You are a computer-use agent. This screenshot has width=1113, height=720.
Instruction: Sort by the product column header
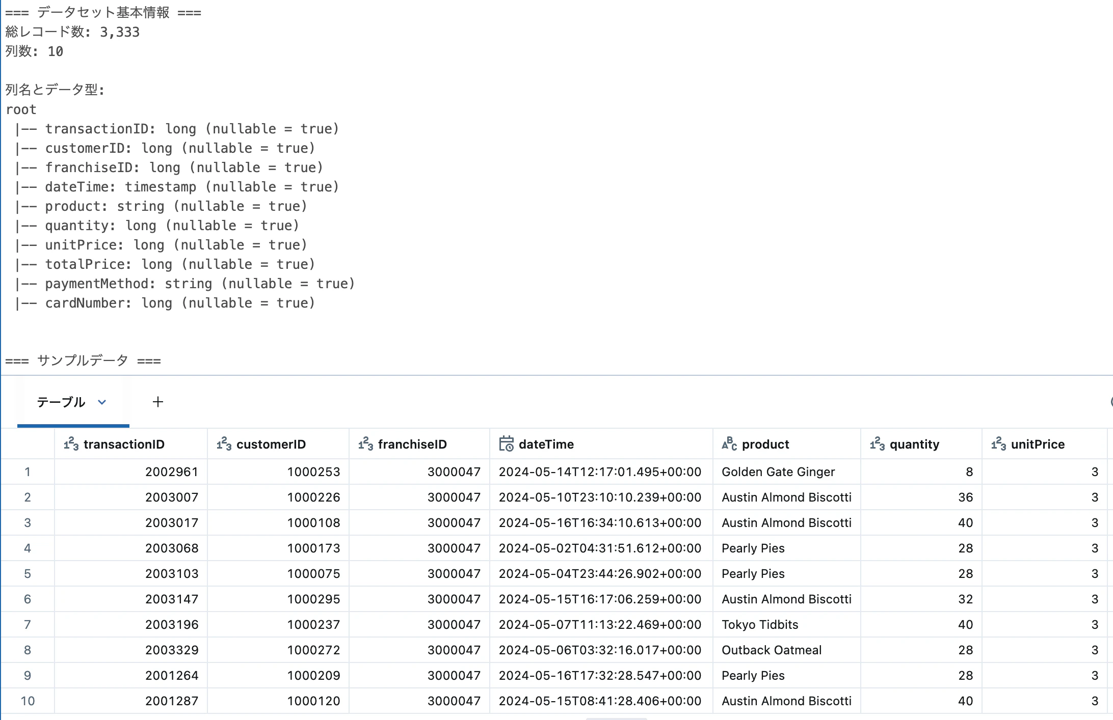coord(787,444)
